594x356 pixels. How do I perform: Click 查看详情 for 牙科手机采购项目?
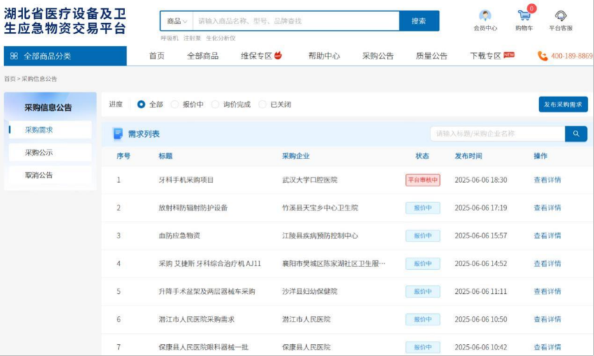click(547, 179)
